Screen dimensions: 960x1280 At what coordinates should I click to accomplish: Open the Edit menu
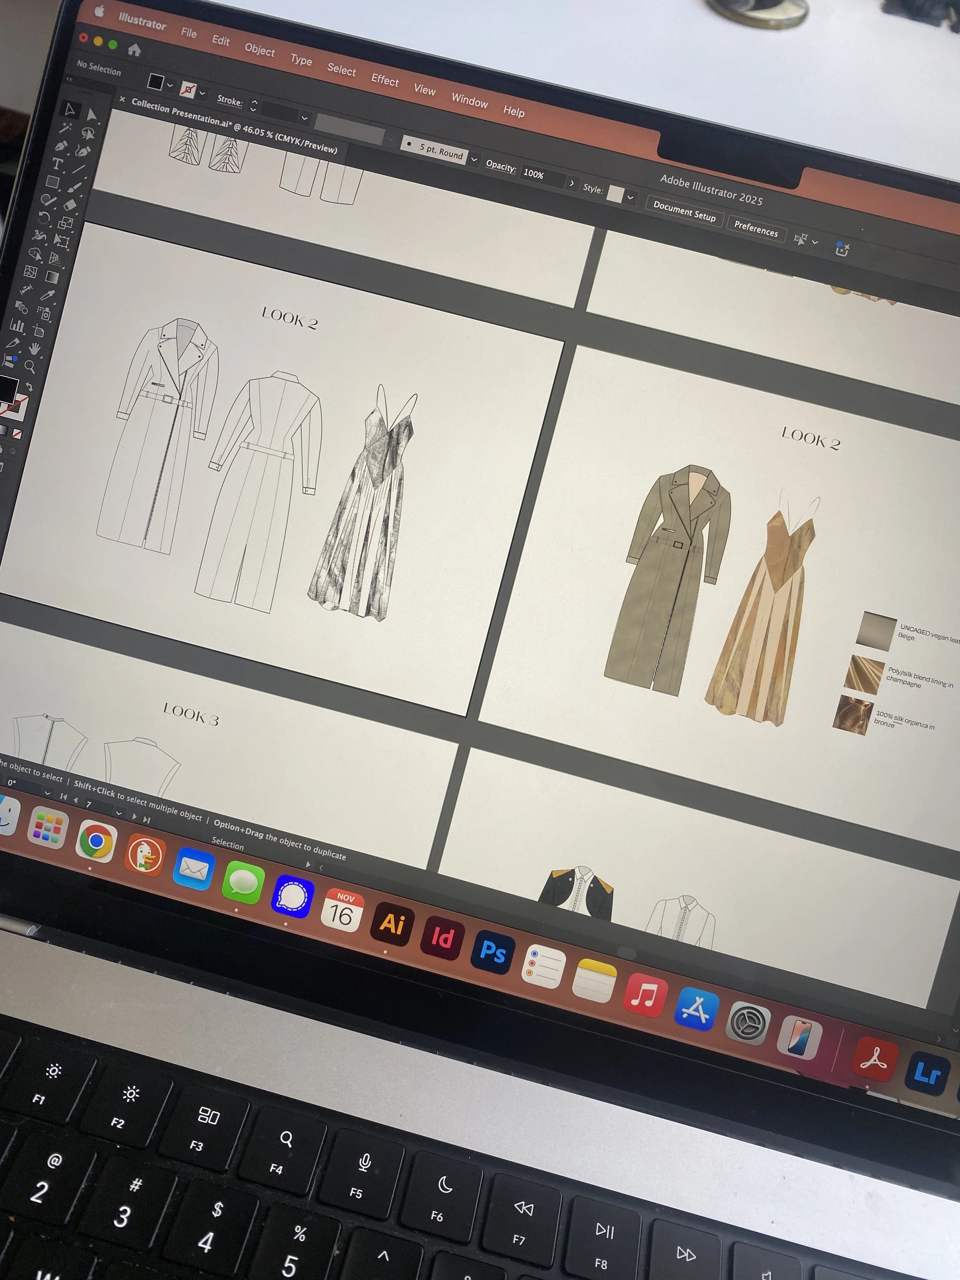[220, 40]
